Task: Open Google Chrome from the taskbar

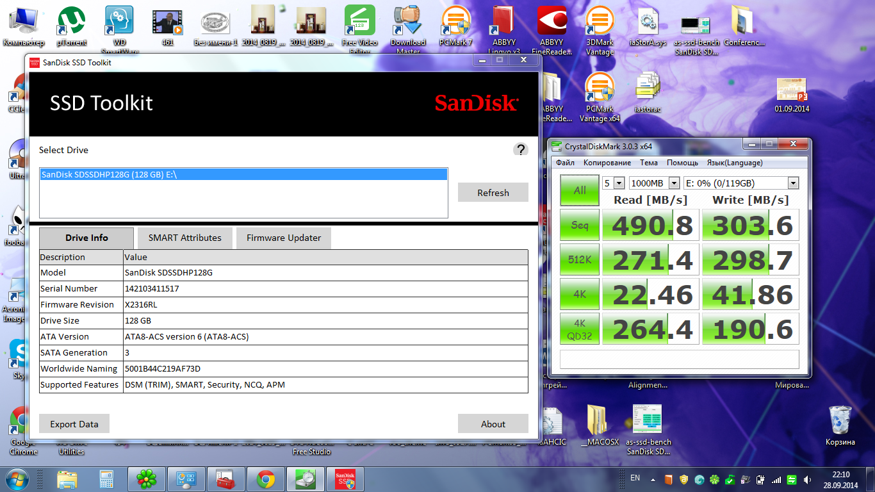Action: [266, 479]
